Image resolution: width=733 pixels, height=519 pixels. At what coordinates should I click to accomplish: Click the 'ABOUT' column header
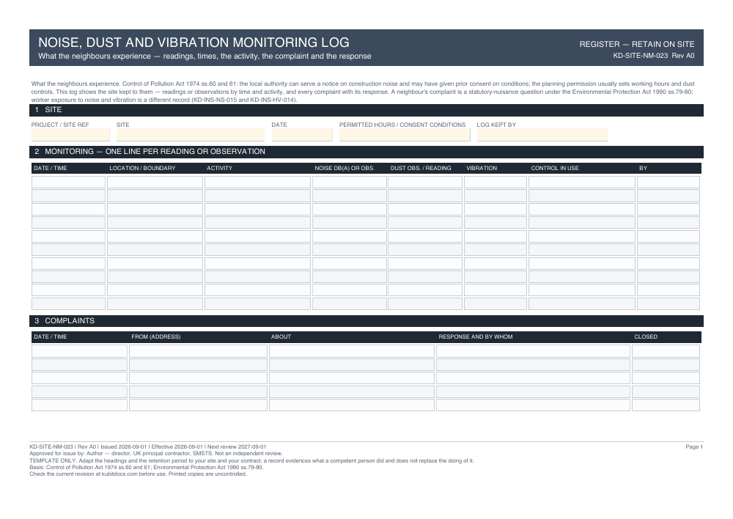pos(281,336)
